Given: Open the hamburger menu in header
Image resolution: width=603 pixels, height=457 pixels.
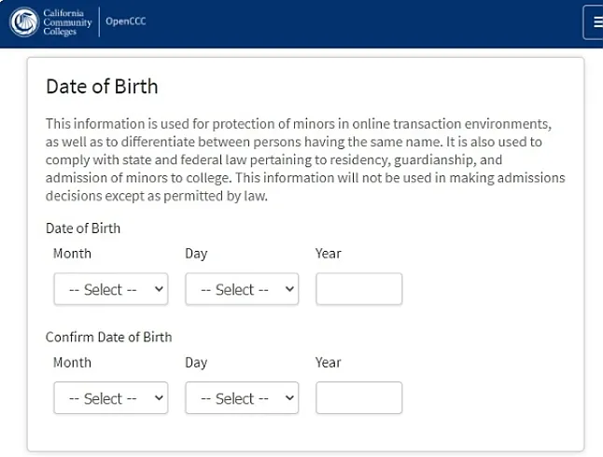Looking at the screenshot, I should pos(595,22).
